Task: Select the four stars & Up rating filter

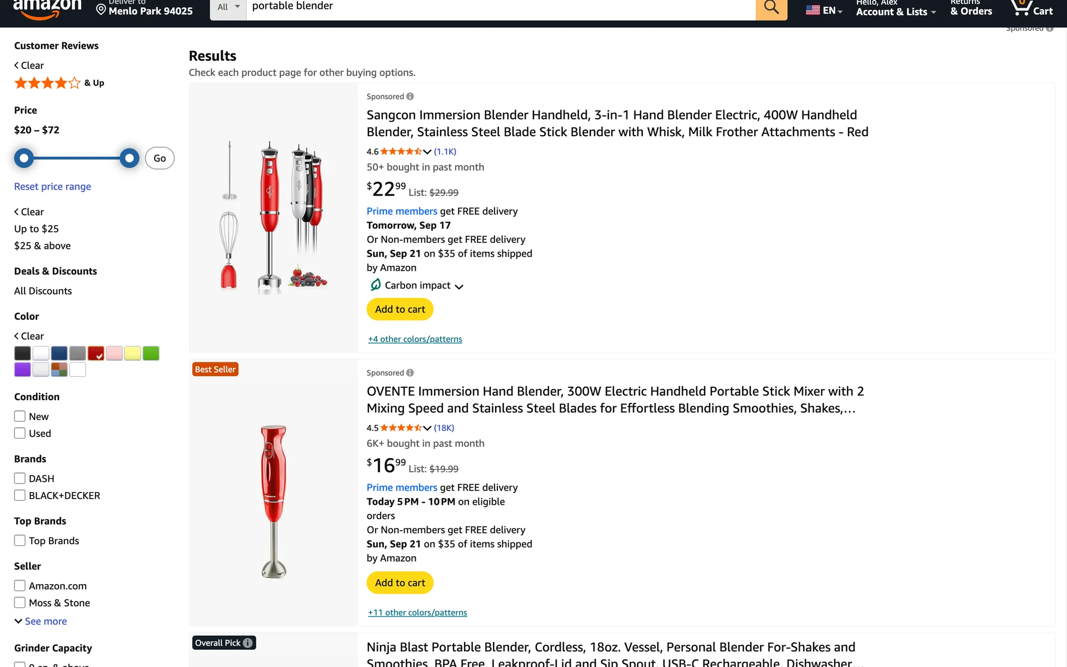Action: [59, 83]
